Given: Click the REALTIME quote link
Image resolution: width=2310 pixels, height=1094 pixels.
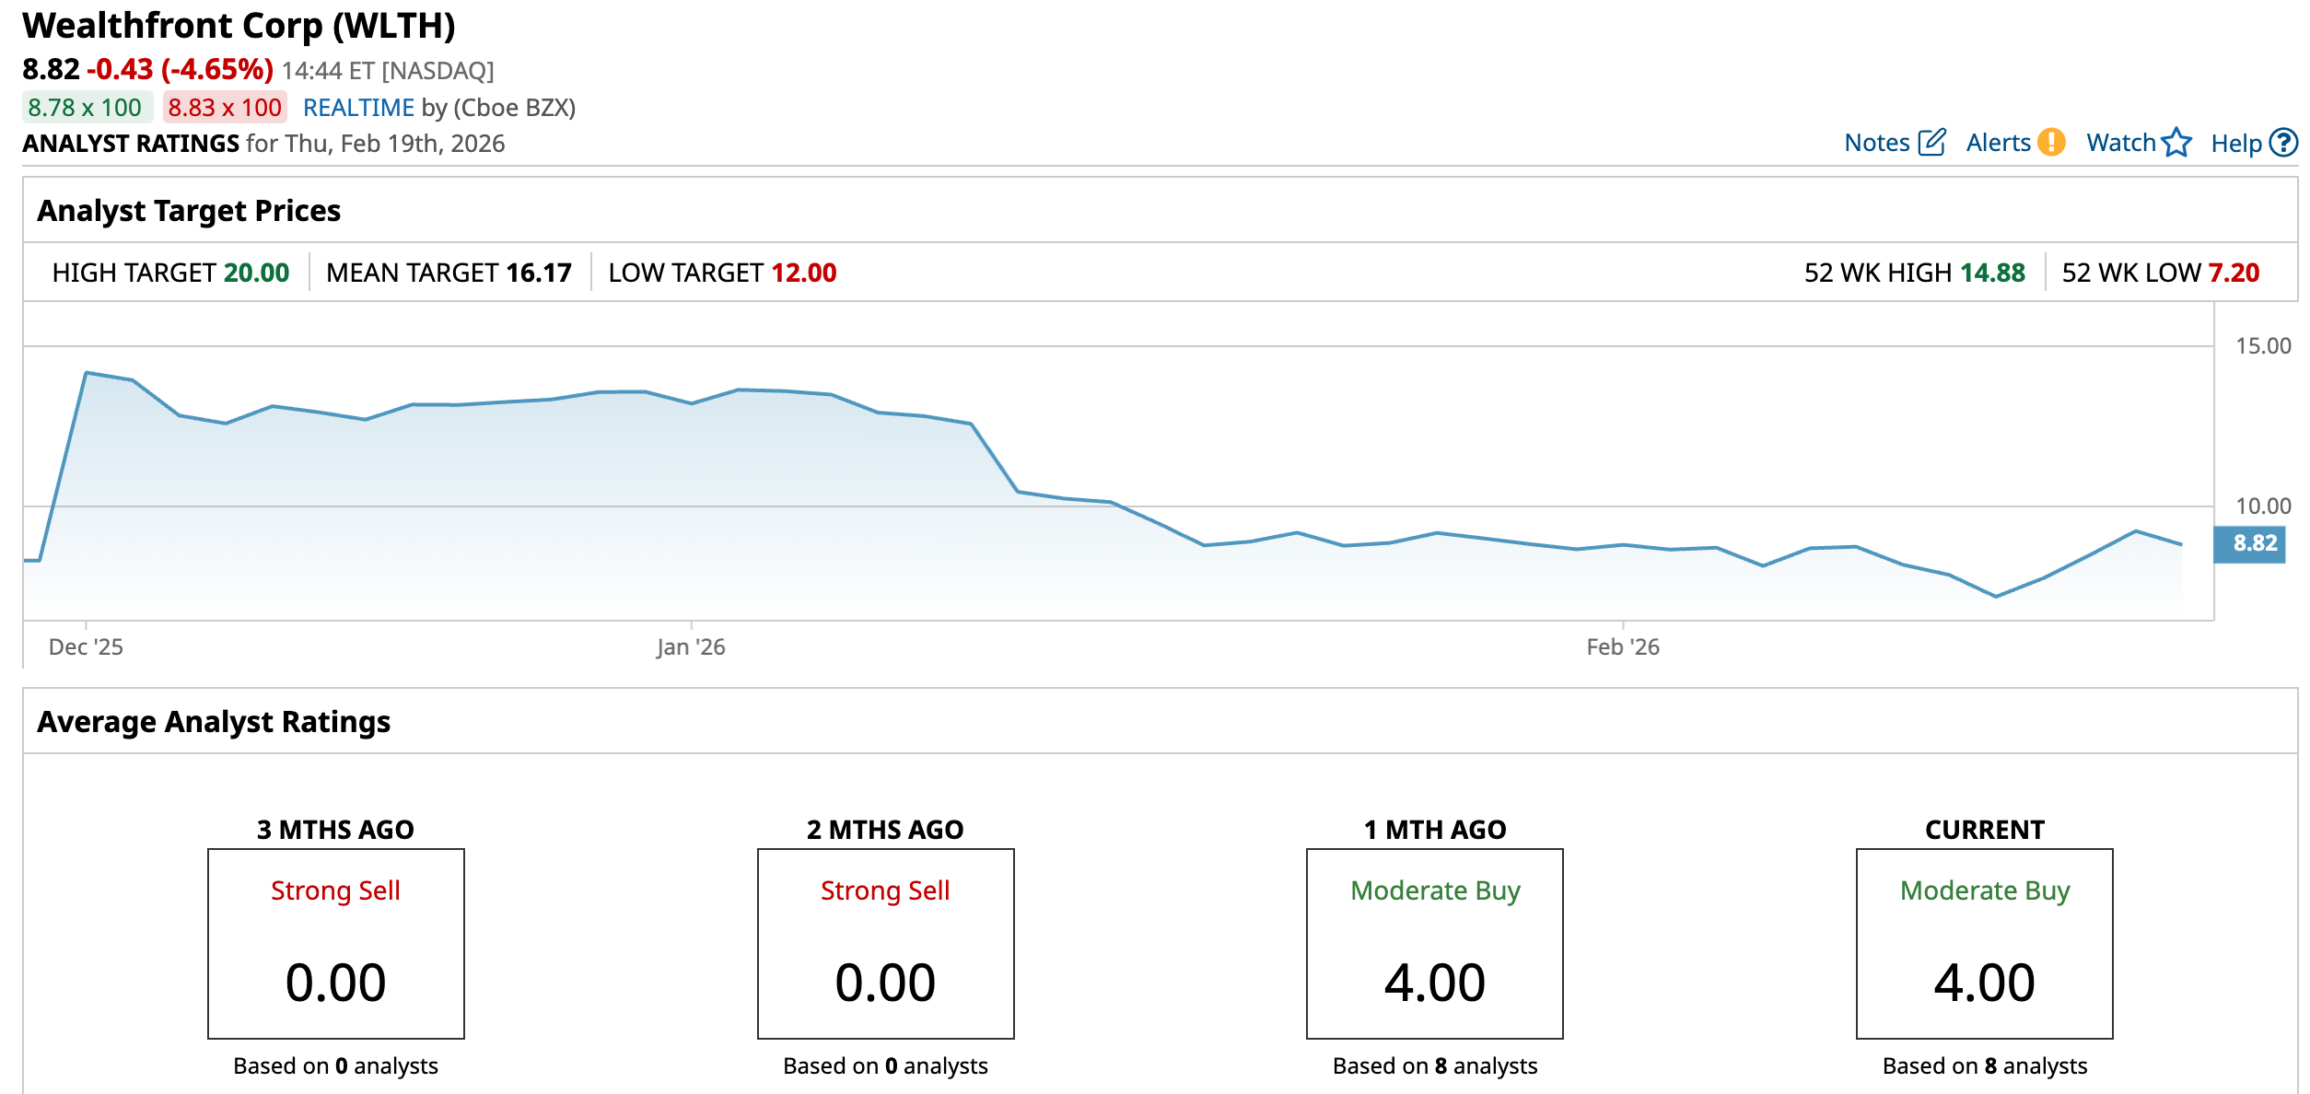Looking at the screenshot, I should (x=358, y=108).
